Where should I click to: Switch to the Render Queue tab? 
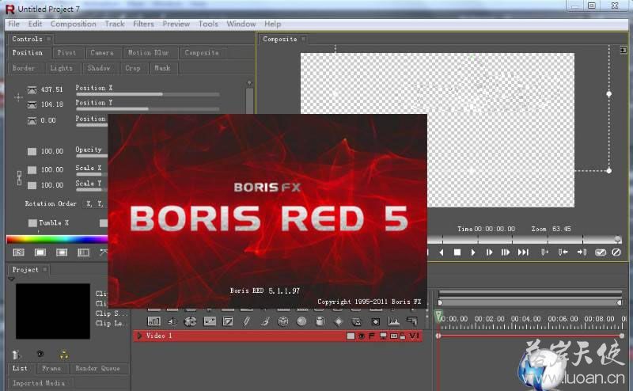(97, 368)
